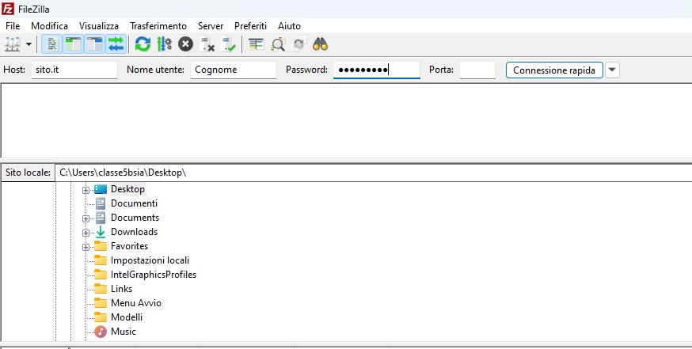This screenshot has height=349, width=692.
Task: Click the Links folder icon
Action: (x=101, y=289)
